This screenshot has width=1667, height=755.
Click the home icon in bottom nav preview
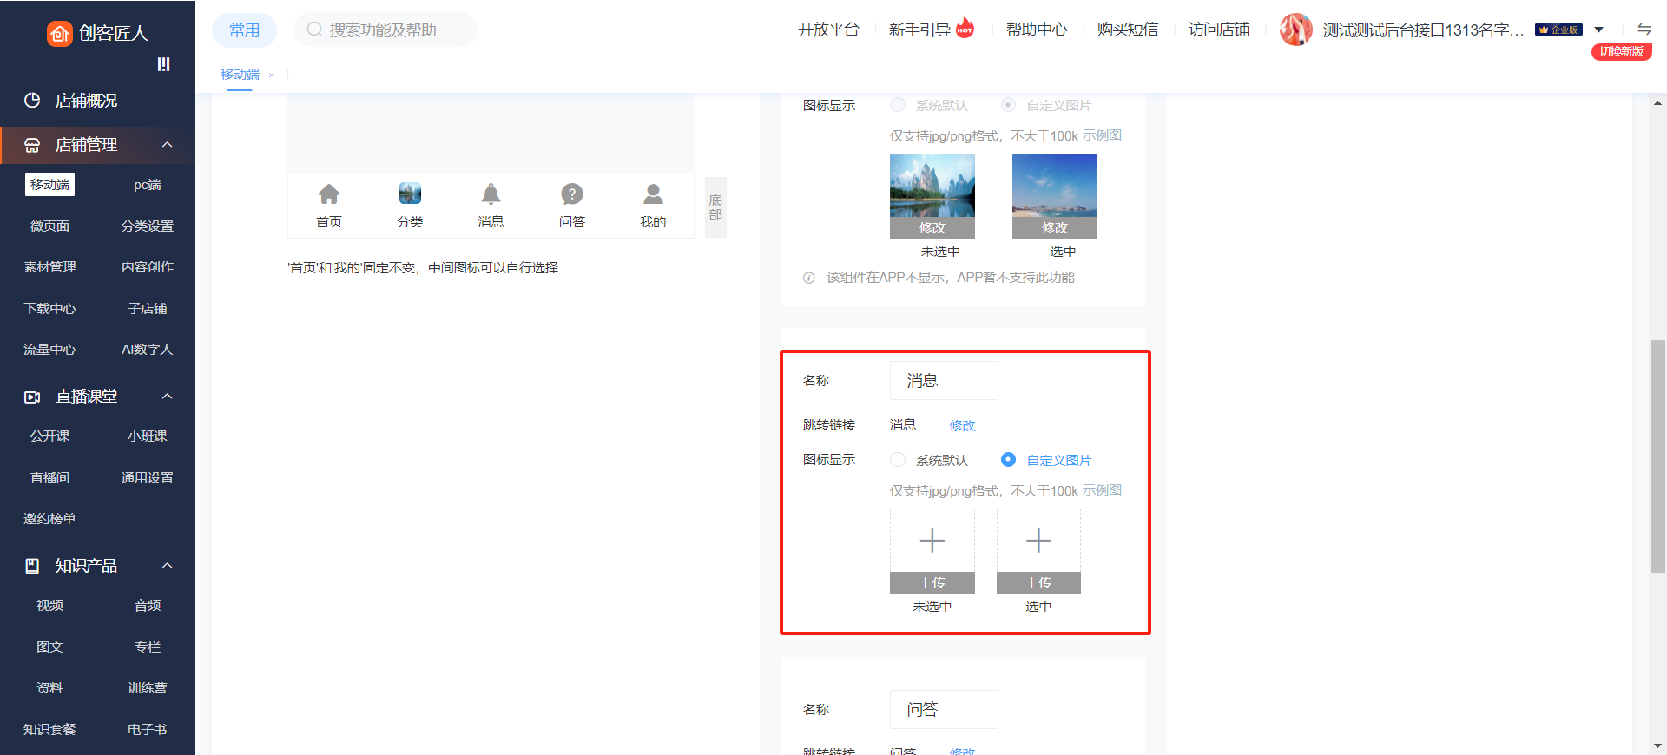329,194
